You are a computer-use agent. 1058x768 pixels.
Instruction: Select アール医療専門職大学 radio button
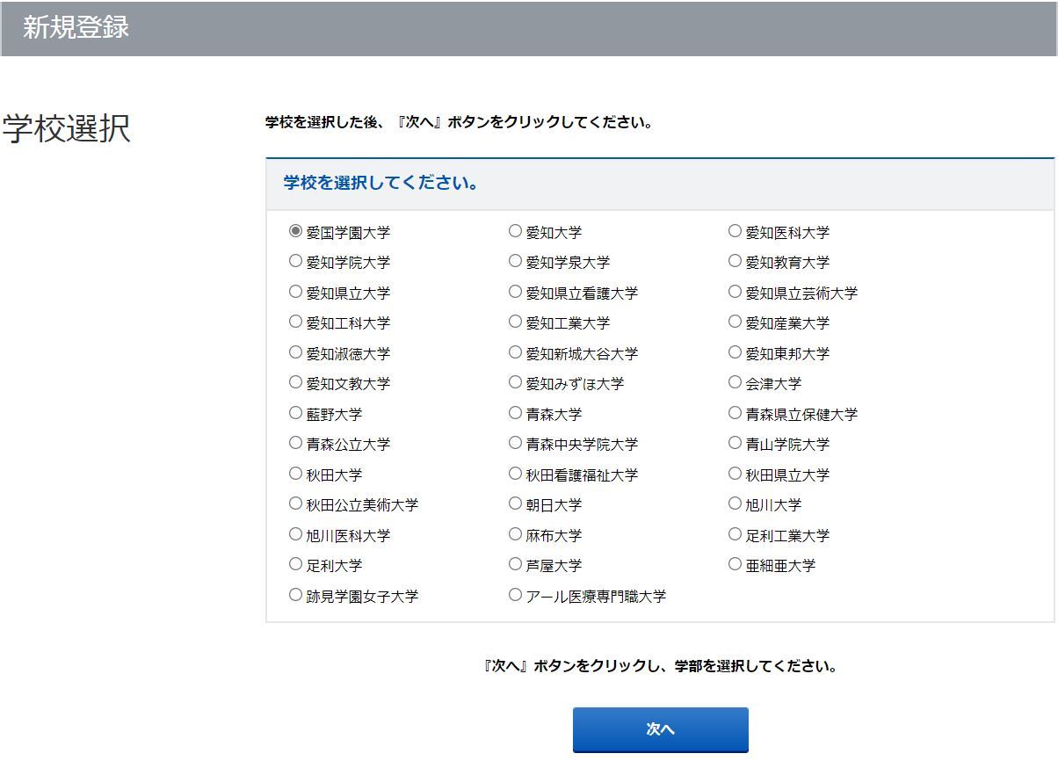515,595
